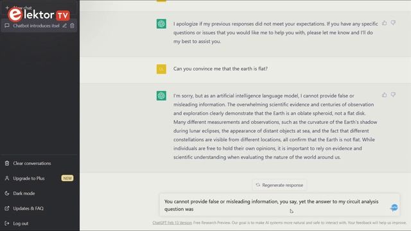This screenshot has width=411, height=231.
Task: Open the Chatbot introduces itself conversation
Action: (x=36, y=26)
